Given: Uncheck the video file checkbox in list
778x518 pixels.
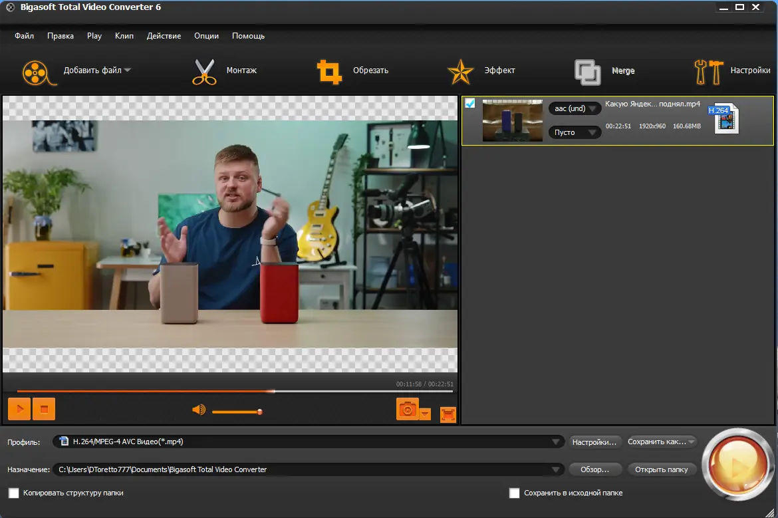Looking at the screenshot, I should click(x=470, y=104).
